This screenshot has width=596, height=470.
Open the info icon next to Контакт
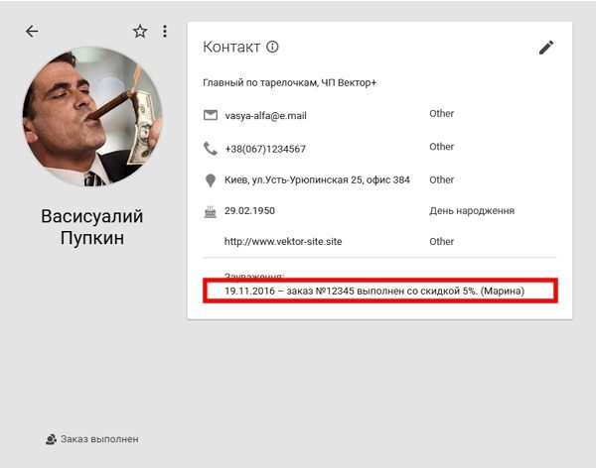[x=272, y=47]
